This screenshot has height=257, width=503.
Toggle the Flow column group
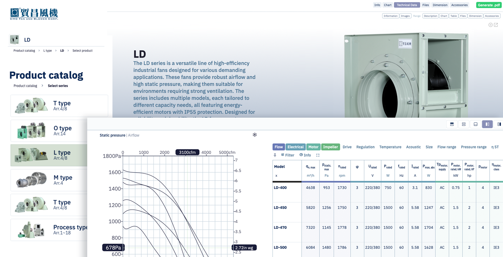point(279,147)
